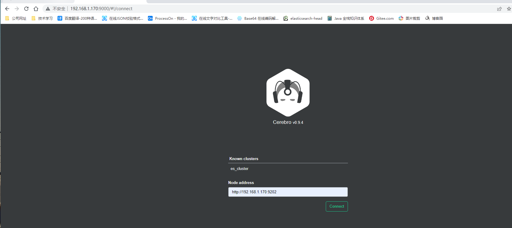View the not-secure site warning icon
The width and height of the screenshot is (512, 228).
click(48, 9)
